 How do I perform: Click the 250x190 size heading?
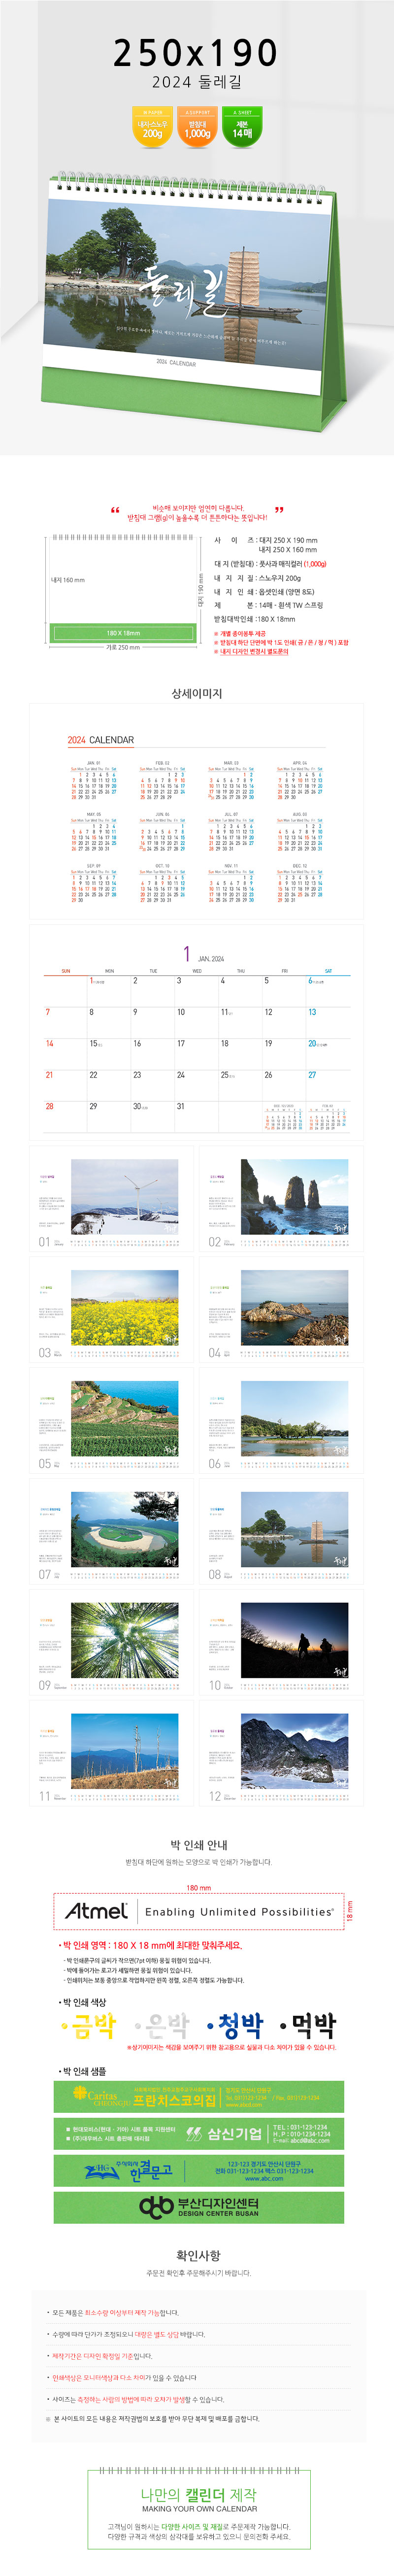tap(196, 53)
